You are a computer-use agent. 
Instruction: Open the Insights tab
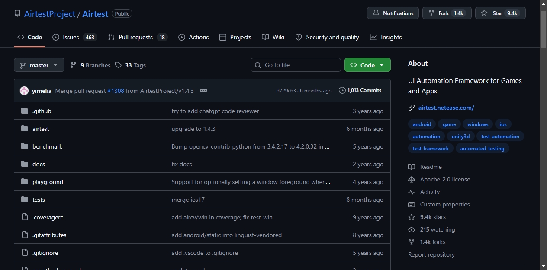click(x=386, y=37)
